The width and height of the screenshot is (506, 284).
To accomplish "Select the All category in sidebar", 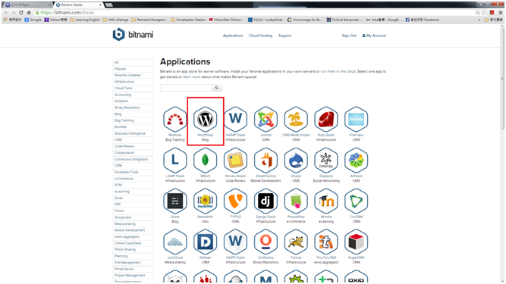I will pyautogui.click(x=133, y=62).
